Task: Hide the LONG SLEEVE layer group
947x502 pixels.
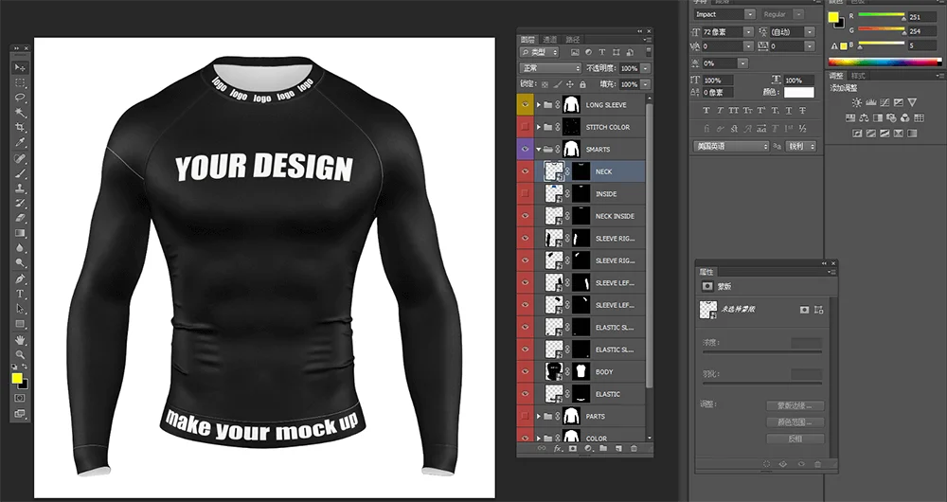Action: click(x=525, y=104)
